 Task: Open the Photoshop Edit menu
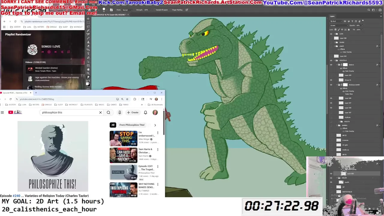98,5
